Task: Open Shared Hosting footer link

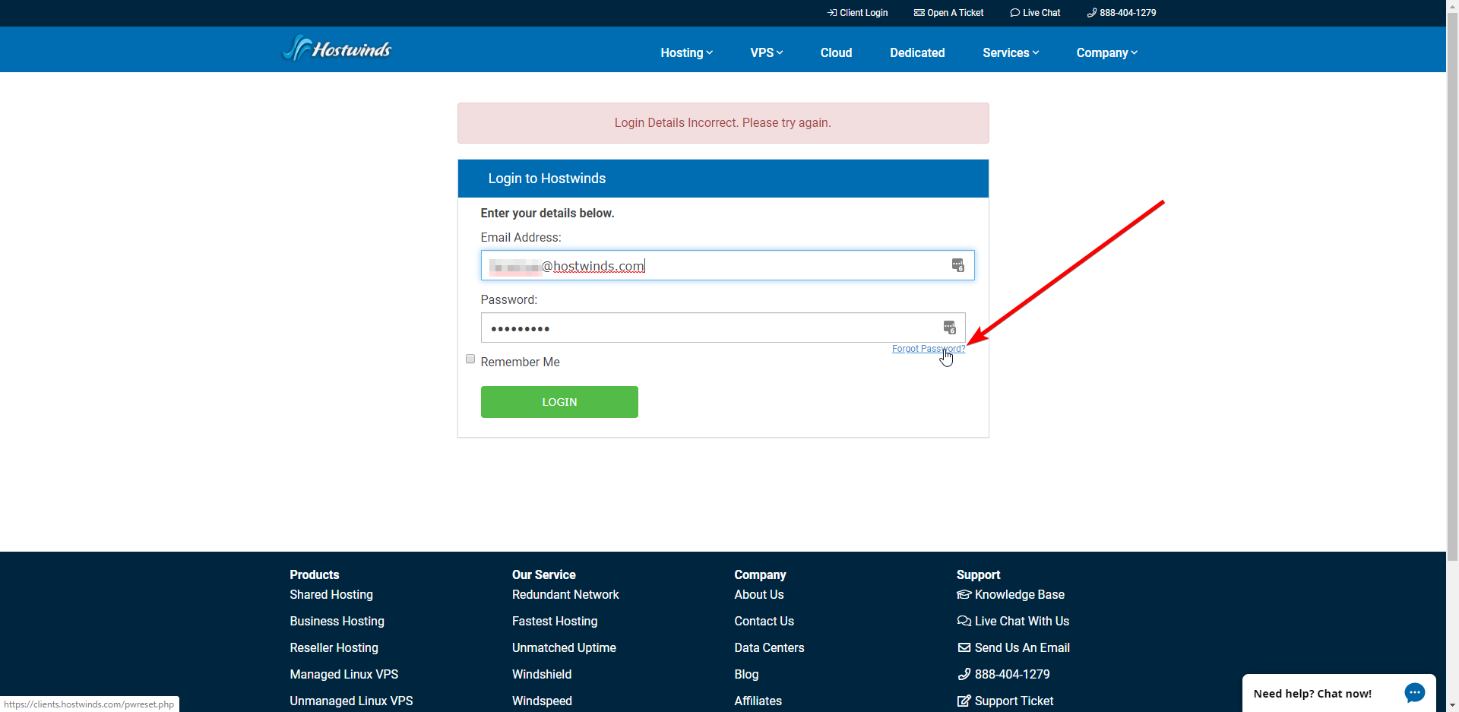Action: click(x=331, y=594)
